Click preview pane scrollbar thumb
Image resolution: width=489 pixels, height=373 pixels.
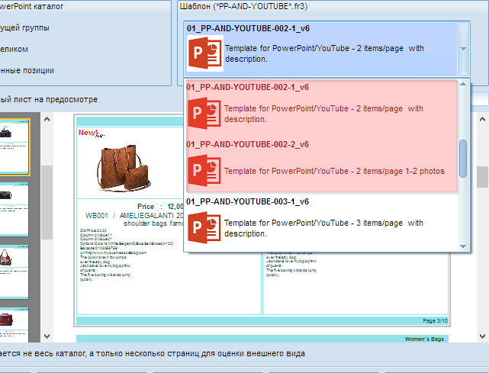point(482,177)
